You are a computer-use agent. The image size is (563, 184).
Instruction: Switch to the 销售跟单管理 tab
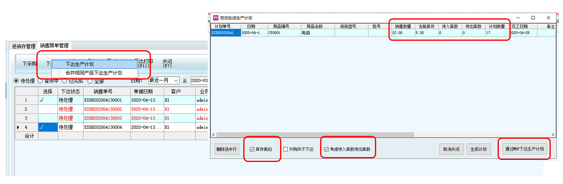(x=54, y=46)
